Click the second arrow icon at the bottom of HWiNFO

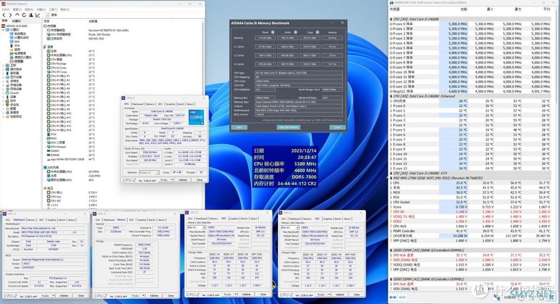point(402,297)
